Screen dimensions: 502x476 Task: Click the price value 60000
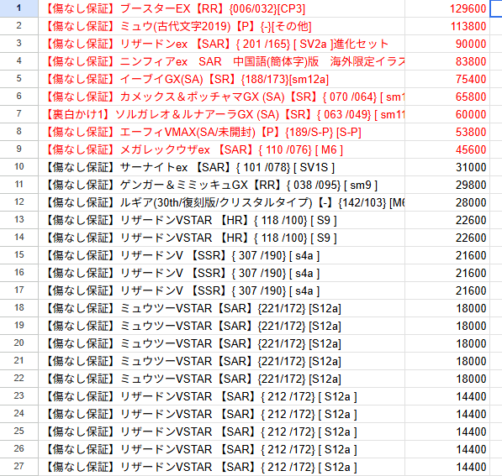(471, 114)
